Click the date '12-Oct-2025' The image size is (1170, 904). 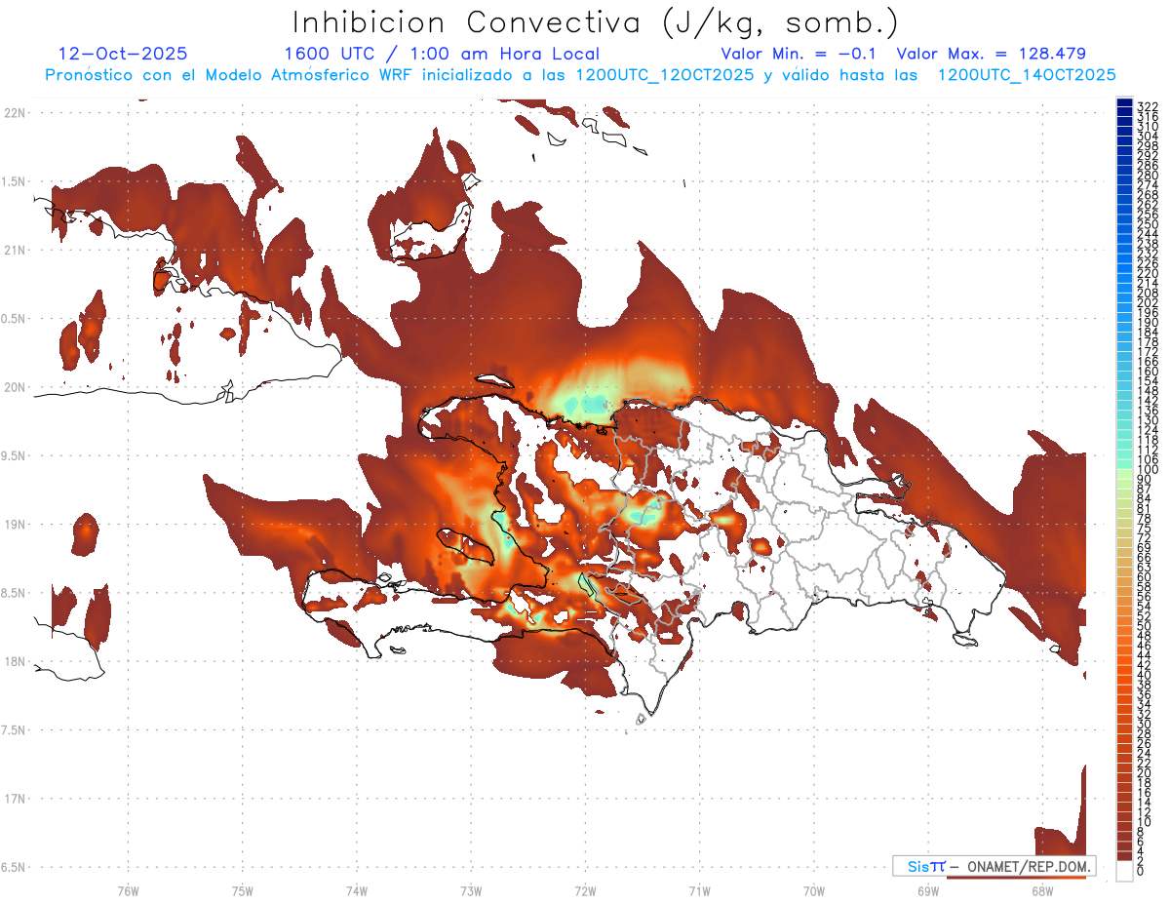(123, 54)
